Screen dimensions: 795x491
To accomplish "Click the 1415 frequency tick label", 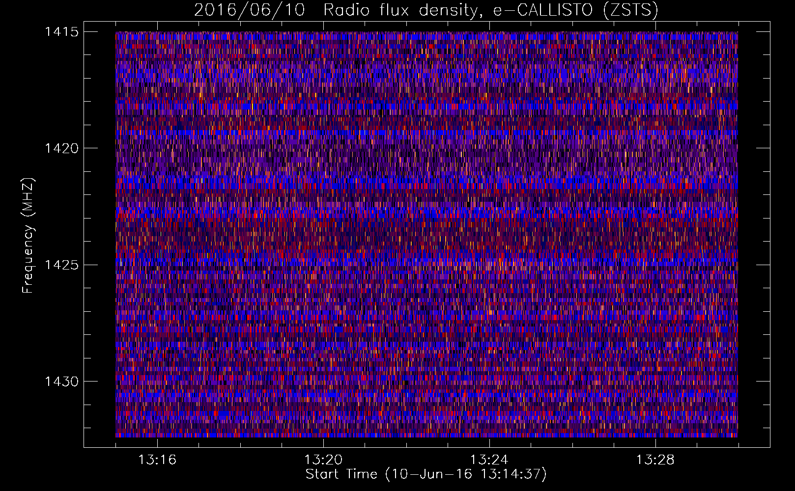I will tap(62, 32).
